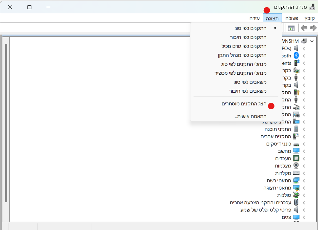Select the Bluetooth device category icon
Screen dimensions: 318x230
point(296,55)
